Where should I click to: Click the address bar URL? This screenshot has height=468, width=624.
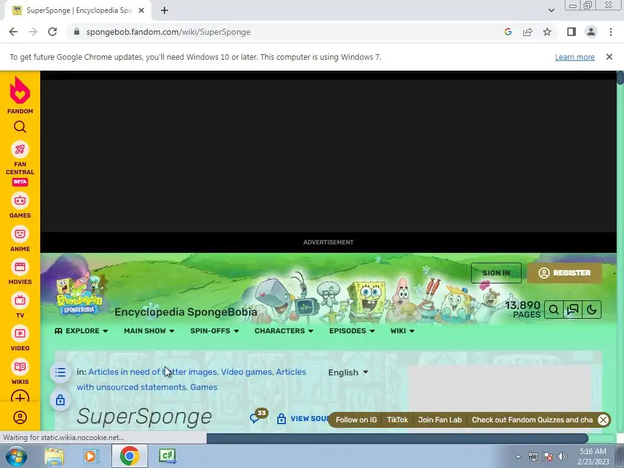tap(168, 32)
